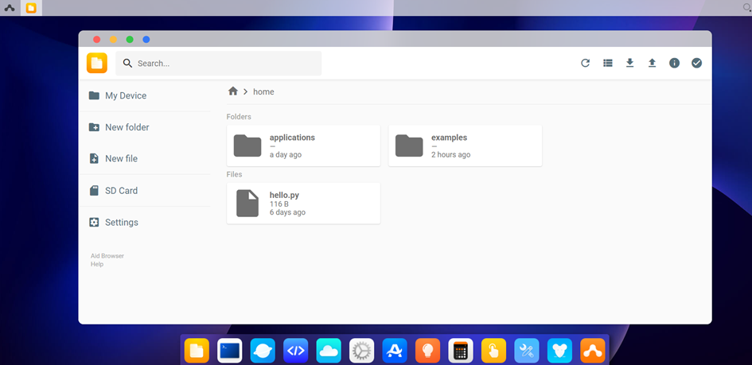
Task: Open the applications folder card
Action: tap(303, 146)
